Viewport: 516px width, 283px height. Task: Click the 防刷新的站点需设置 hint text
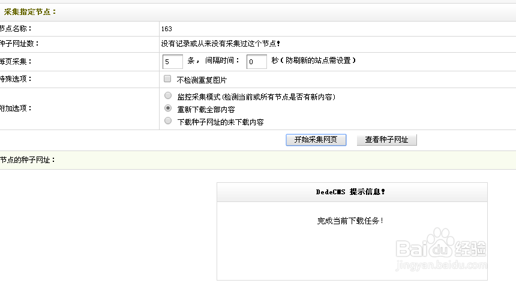coord(314,61)
